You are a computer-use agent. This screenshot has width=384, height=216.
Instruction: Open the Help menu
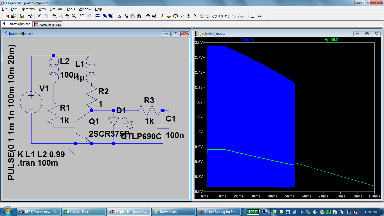point(98,9)
